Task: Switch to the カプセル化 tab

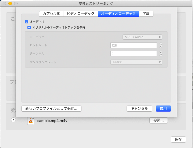Action: 51,14
